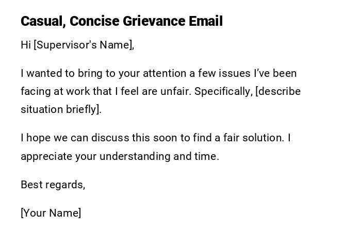Click the word "Email" in the title
The width and height of the screenshot is (361, 245).
[x=206, y=21]
